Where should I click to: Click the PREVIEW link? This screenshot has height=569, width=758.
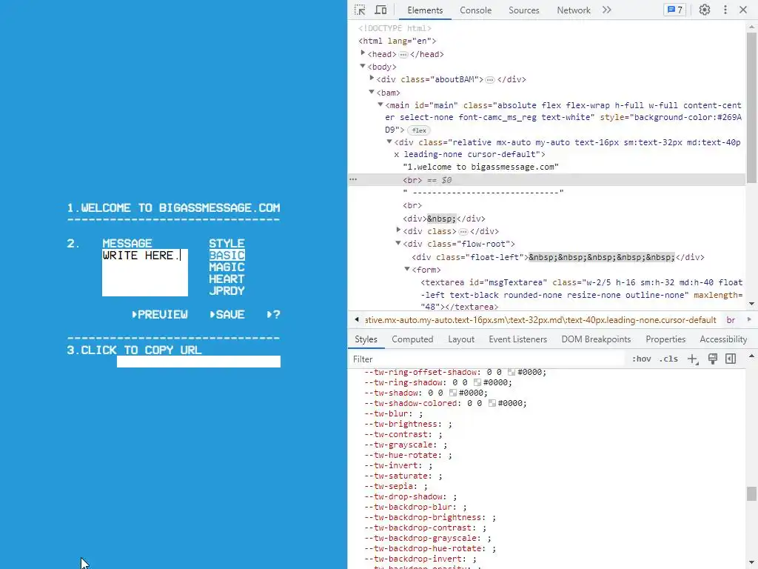pos(160,314)
